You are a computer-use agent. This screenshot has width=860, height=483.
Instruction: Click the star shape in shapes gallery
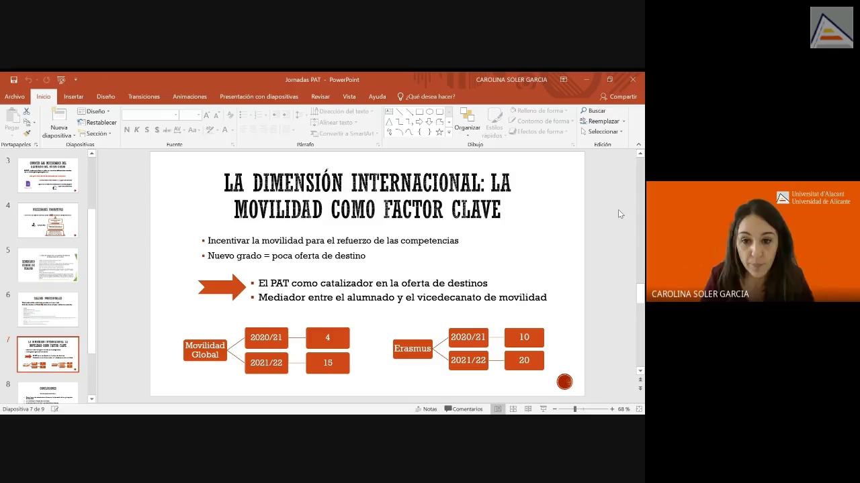click(439, 132)
